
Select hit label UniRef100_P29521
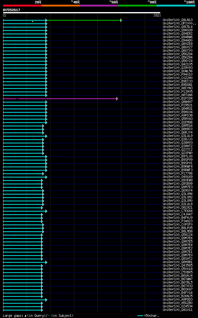[x=178, y=105]
